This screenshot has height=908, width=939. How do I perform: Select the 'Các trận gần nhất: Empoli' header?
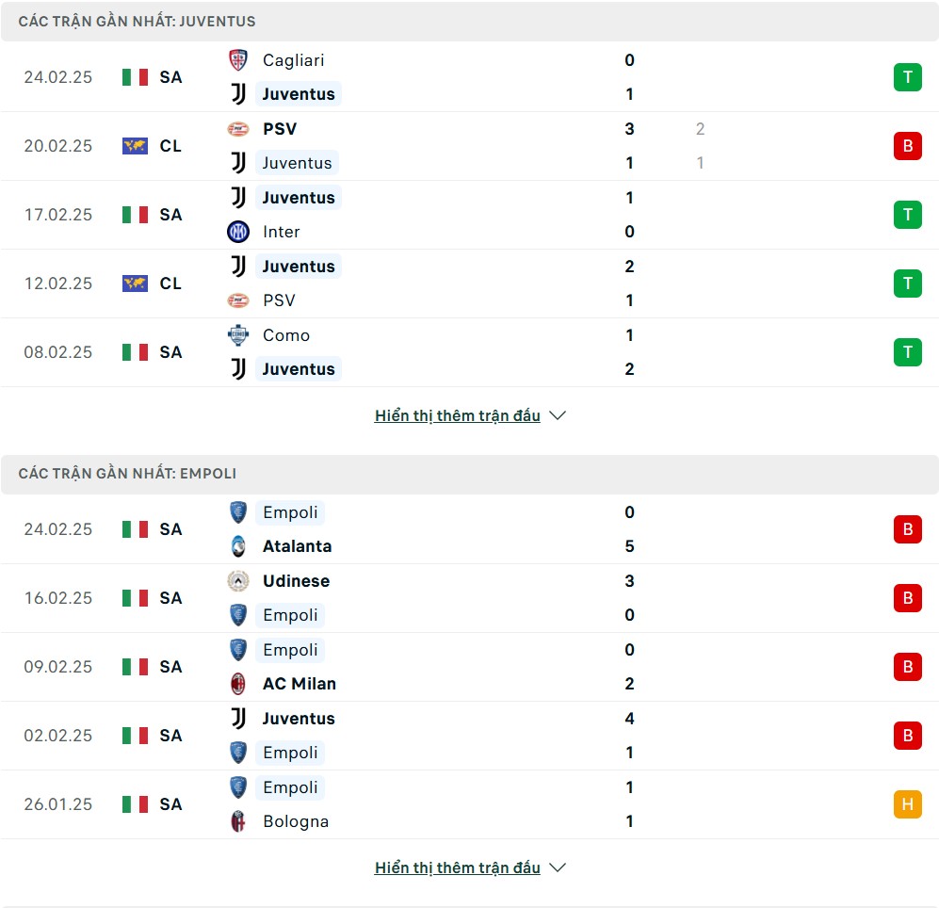(x=128, y=474)
